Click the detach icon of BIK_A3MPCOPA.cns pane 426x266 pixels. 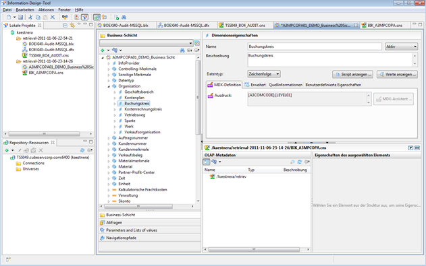410,148
